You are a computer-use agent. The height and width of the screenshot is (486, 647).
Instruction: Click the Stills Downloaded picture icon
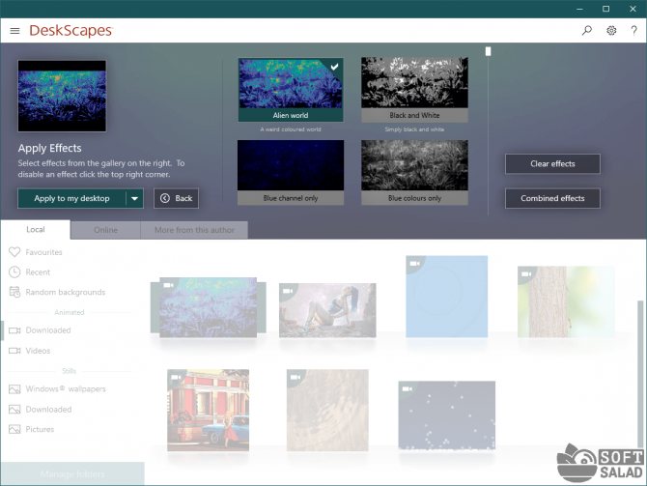(x=14, y=410)
